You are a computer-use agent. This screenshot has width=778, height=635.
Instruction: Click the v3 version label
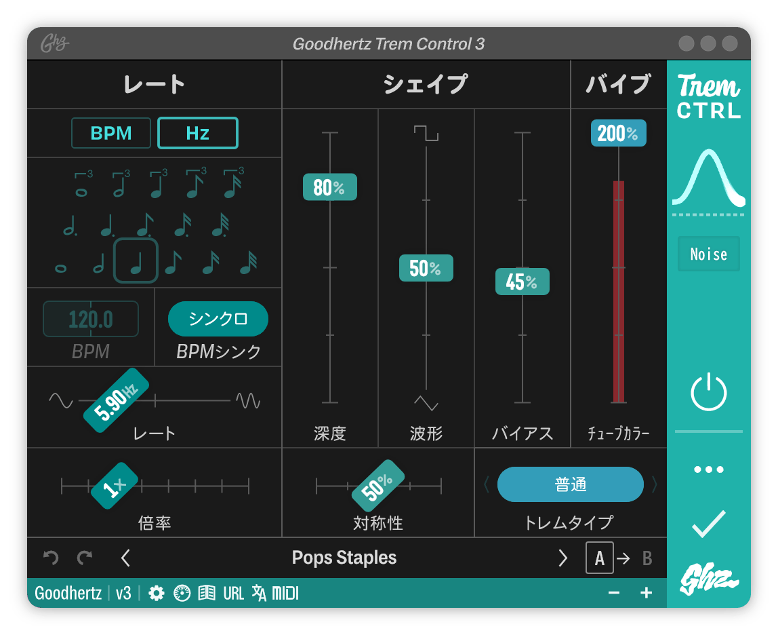(123, 593)
